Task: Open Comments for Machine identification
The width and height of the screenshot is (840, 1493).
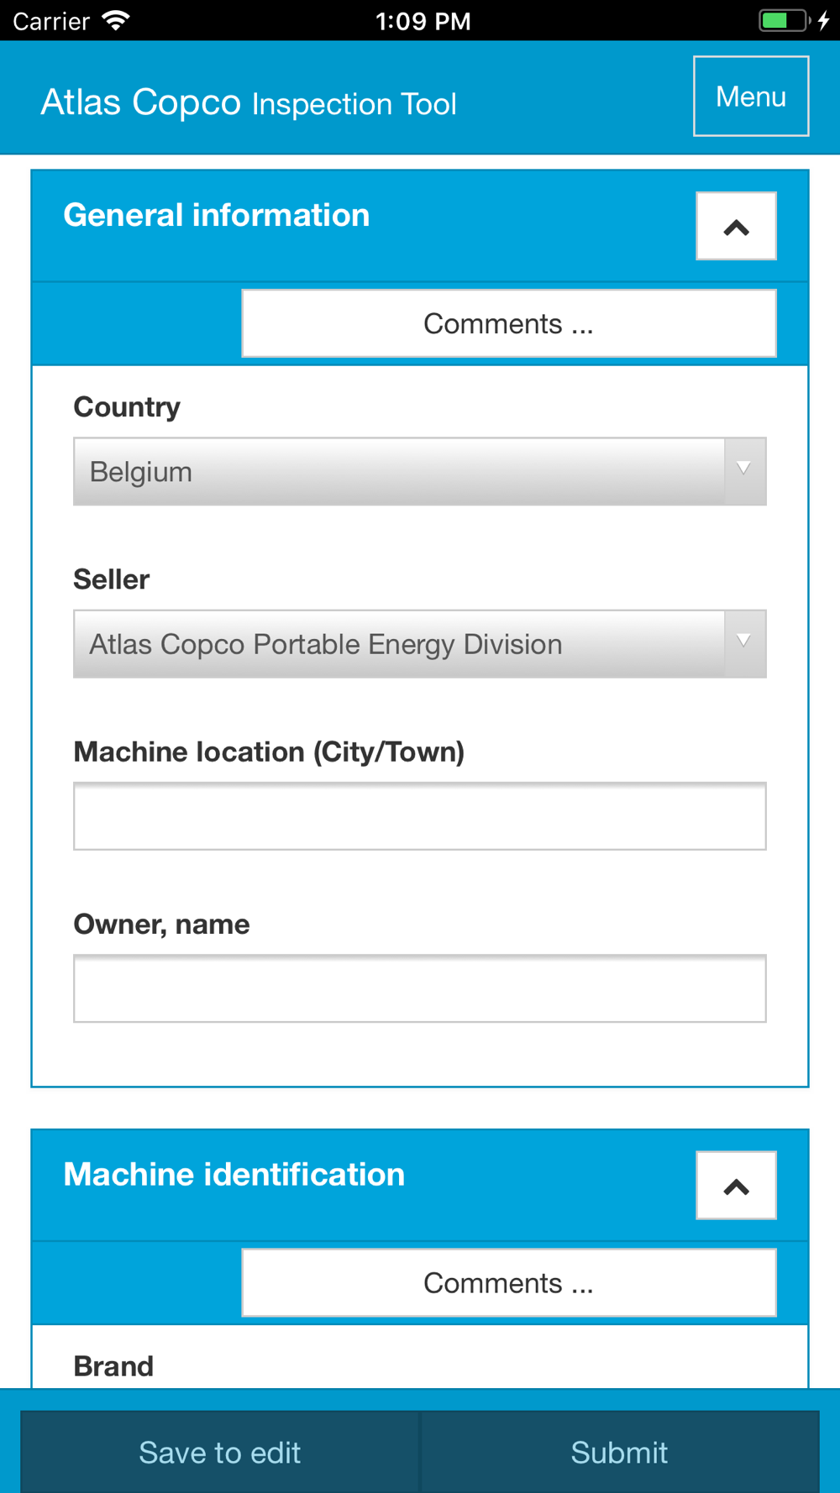Action: [x=509, y=1282]
